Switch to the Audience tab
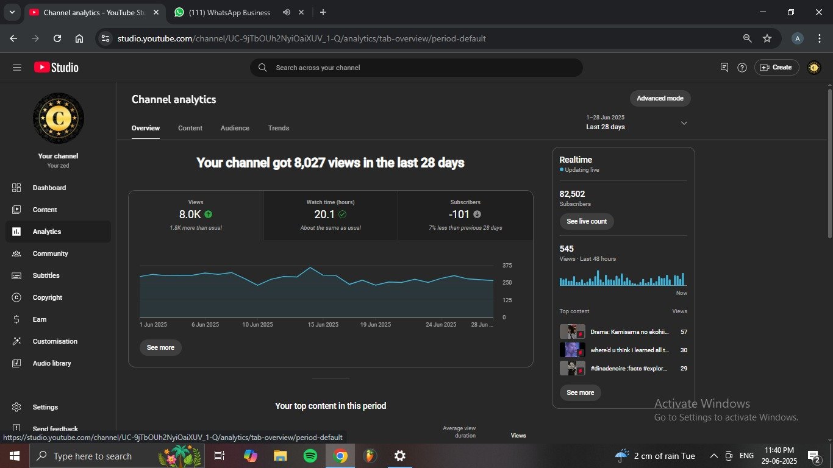The height and width of the screenshot is (468, 833). [x=235, y=128]
